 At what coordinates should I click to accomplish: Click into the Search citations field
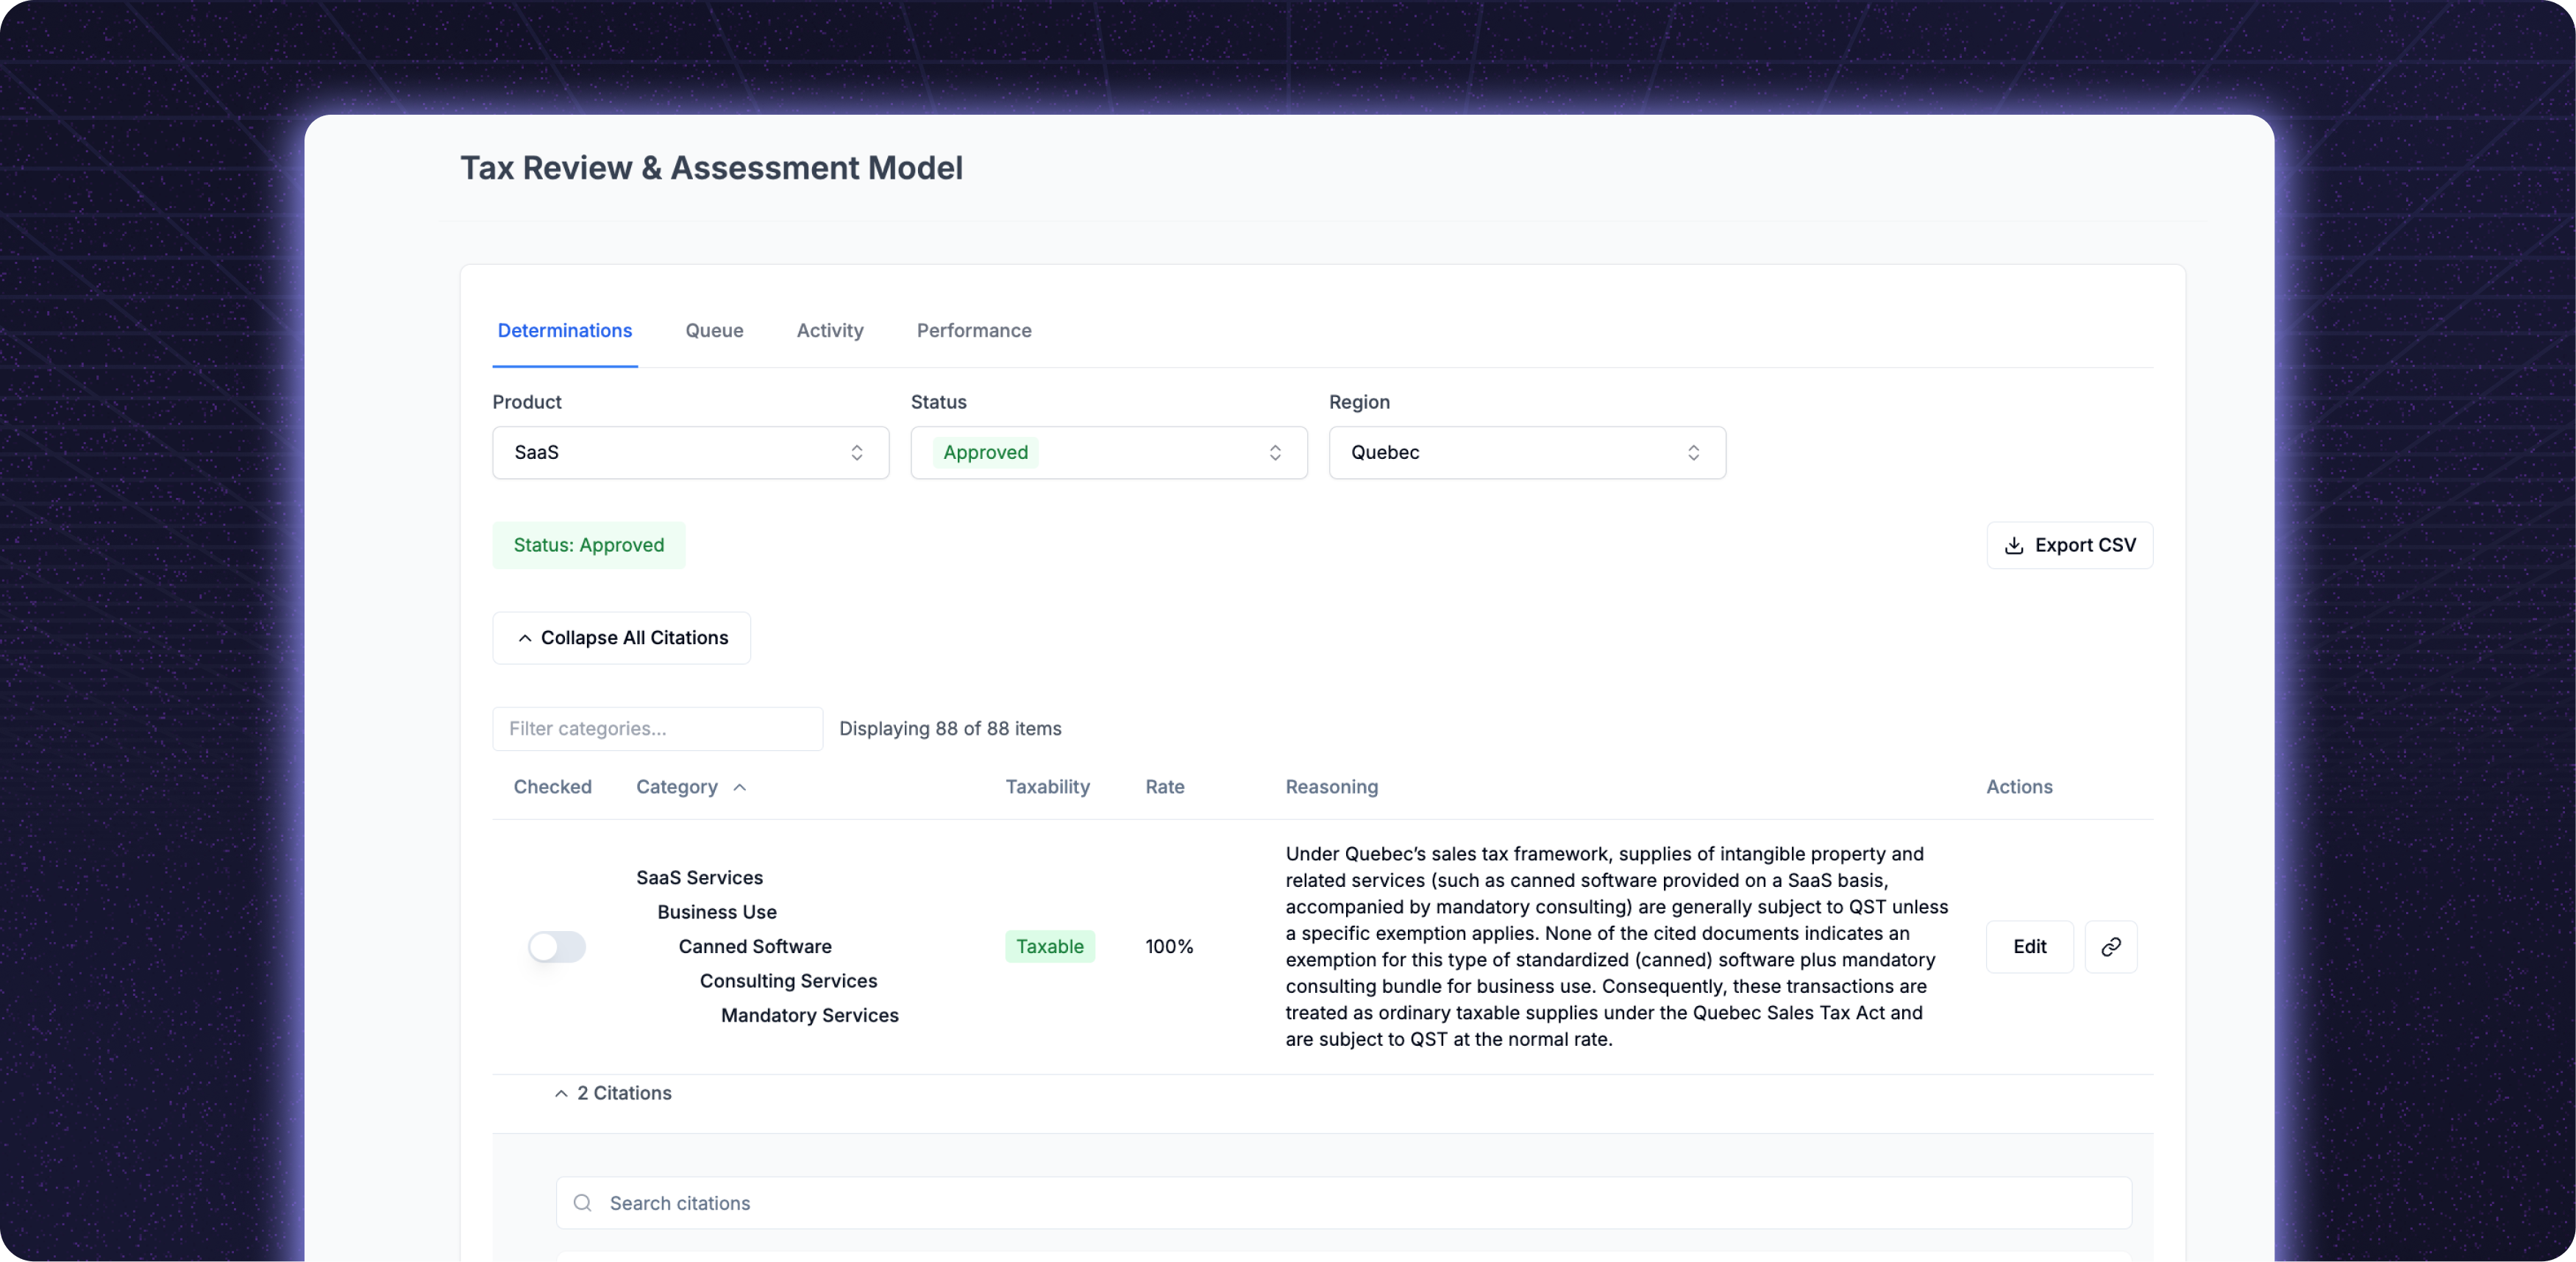(1343, 1202)
